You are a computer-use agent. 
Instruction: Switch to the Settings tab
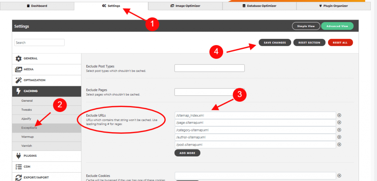point(111,6)
